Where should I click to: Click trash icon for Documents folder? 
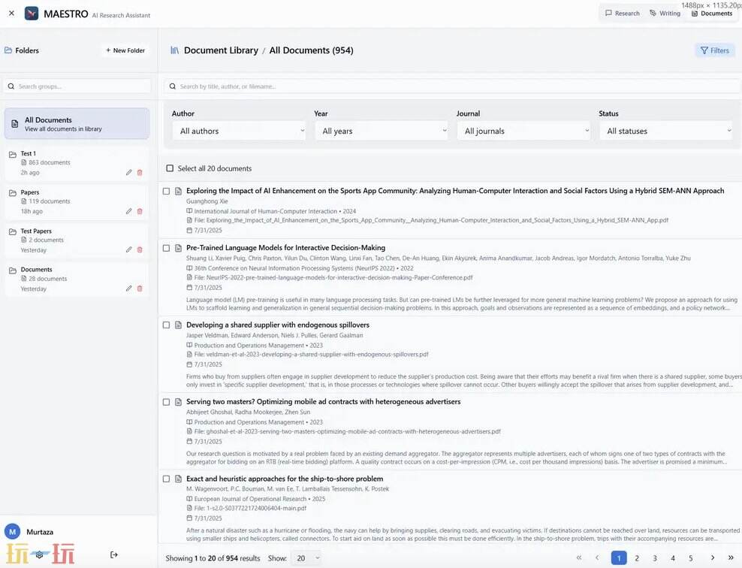[140, 289]
